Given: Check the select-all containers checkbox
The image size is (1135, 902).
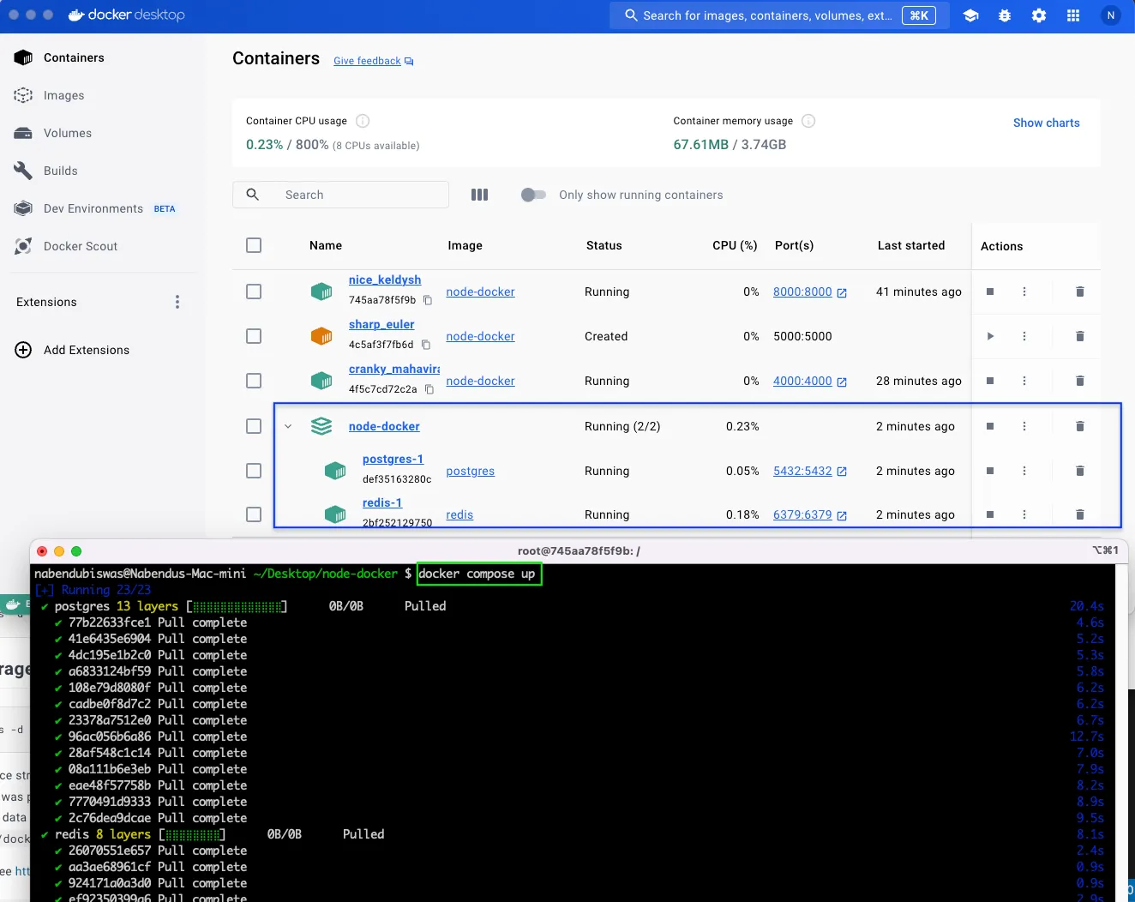Looking at the screenshot, I should click(x=254, y=245).
